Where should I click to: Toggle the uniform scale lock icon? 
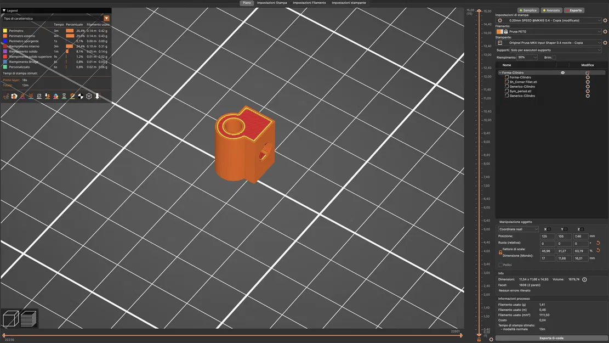point(500,252)
